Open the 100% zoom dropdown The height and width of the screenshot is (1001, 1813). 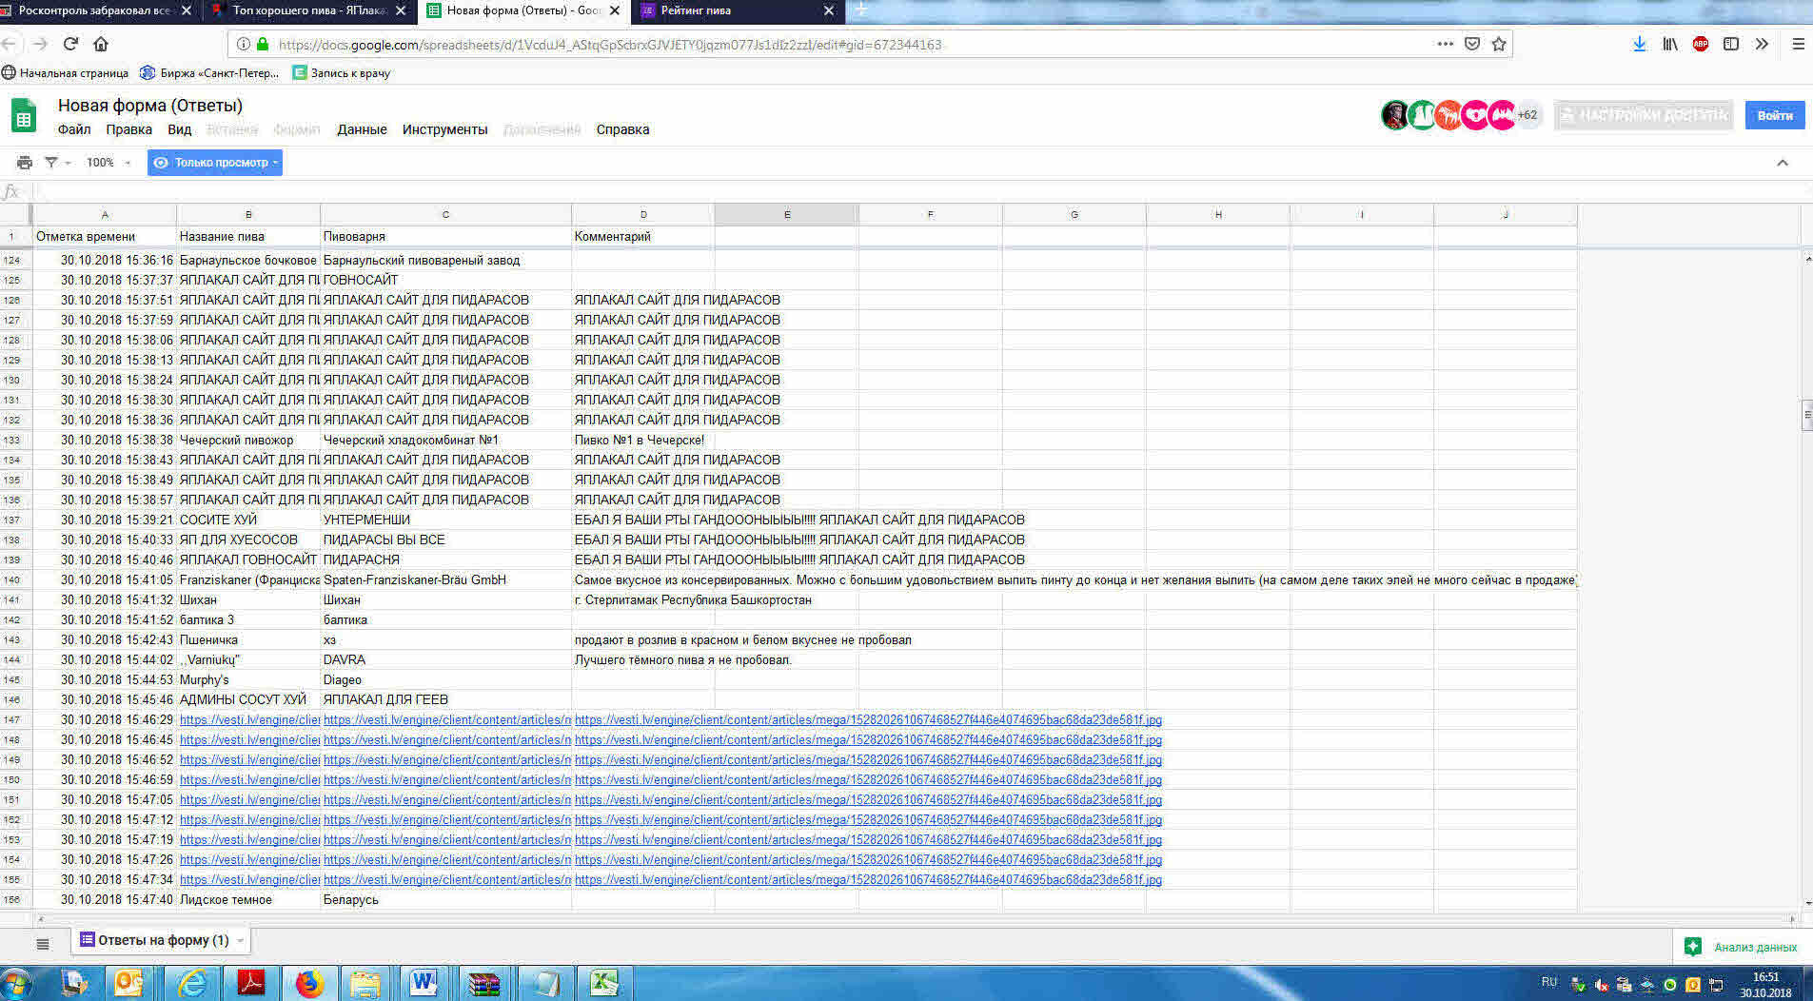pos(108,163)
